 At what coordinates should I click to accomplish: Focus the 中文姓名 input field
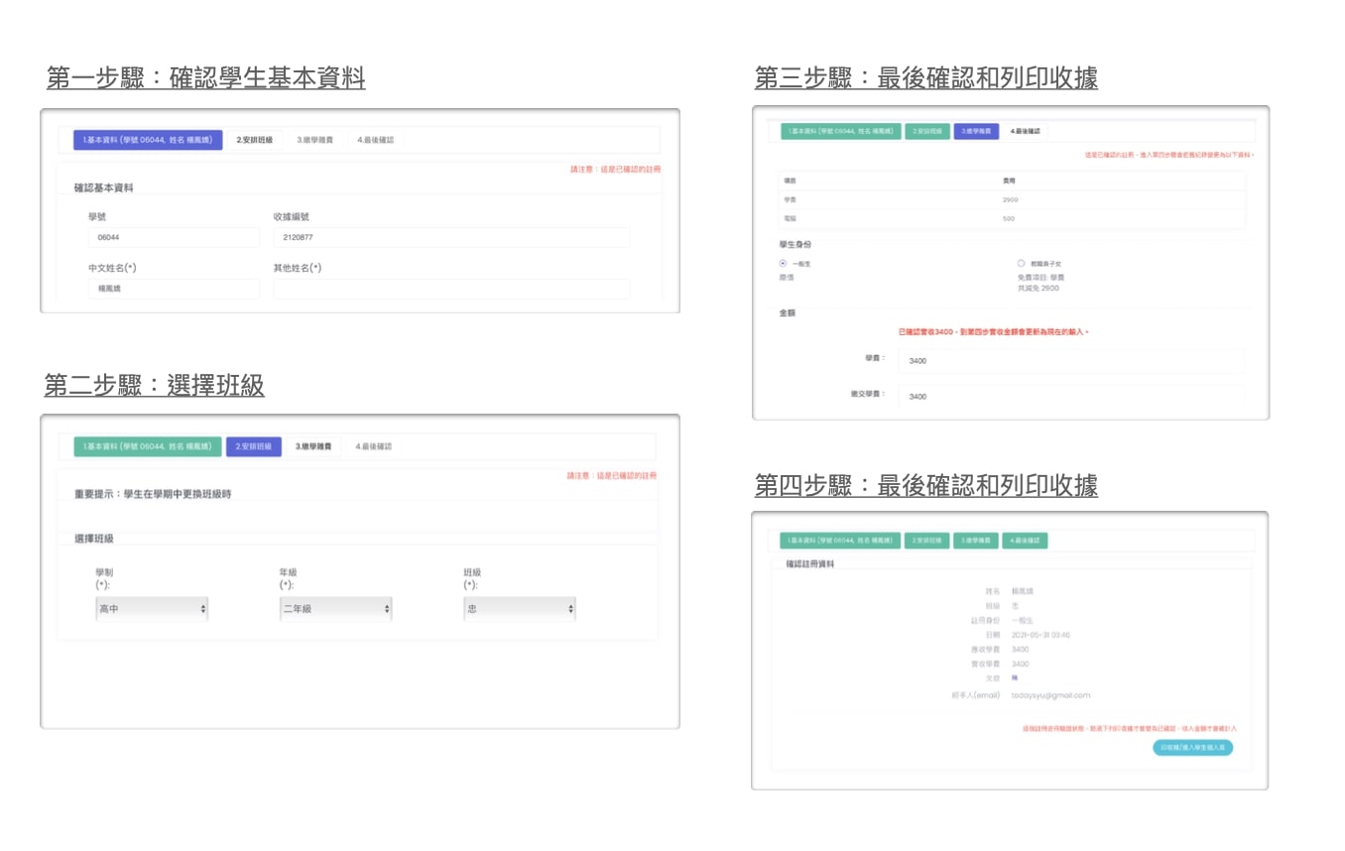[x=173, y=289]
